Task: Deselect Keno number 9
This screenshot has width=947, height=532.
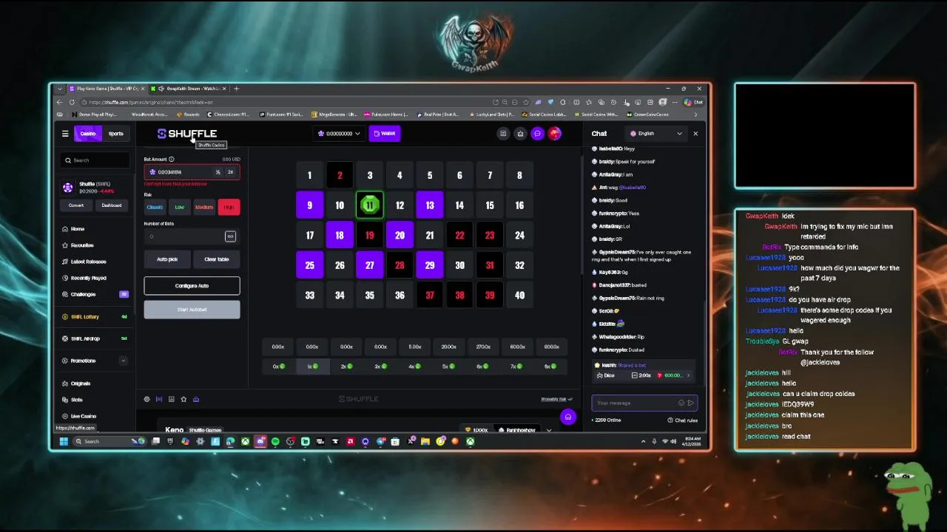Action: [309, 205]
